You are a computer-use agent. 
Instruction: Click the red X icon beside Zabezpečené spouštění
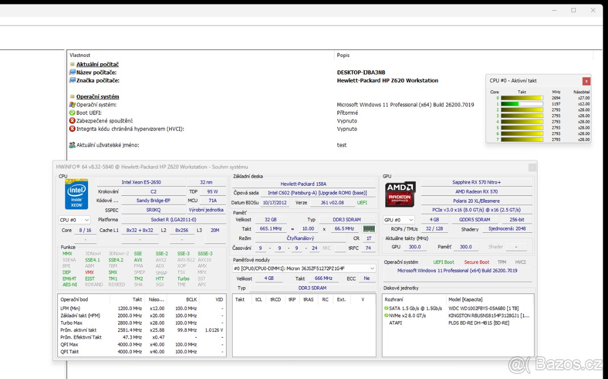[x=71, y=121]
